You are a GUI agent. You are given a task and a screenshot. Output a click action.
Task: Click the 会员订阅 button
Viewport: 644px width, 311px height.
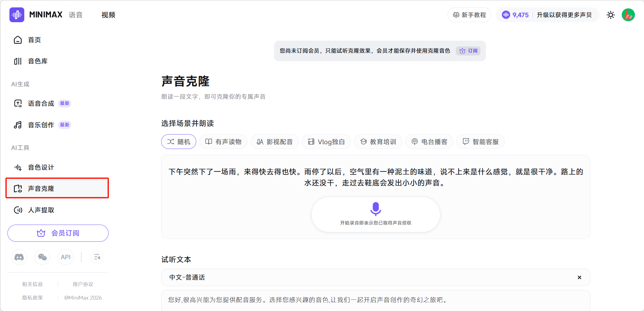click(58, 233)
